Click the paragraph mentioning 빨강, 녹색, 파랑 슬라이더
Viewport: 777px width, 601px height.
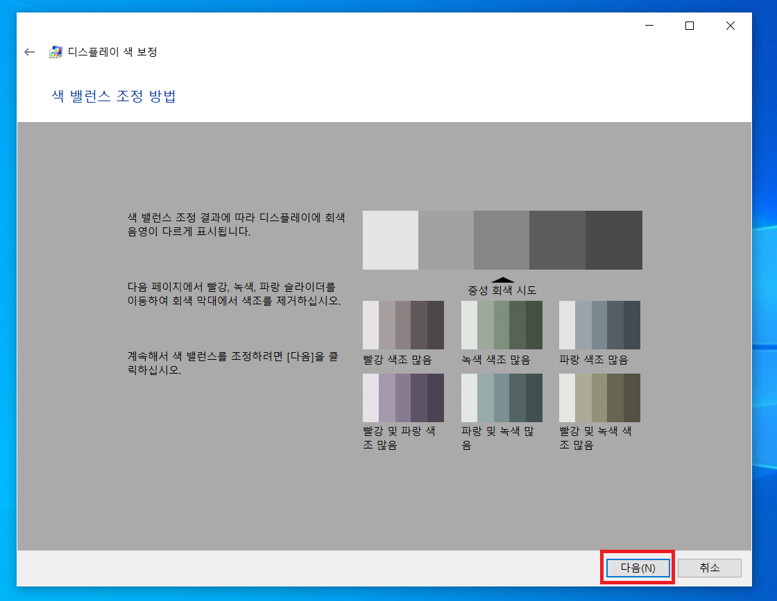coord(234,294)
